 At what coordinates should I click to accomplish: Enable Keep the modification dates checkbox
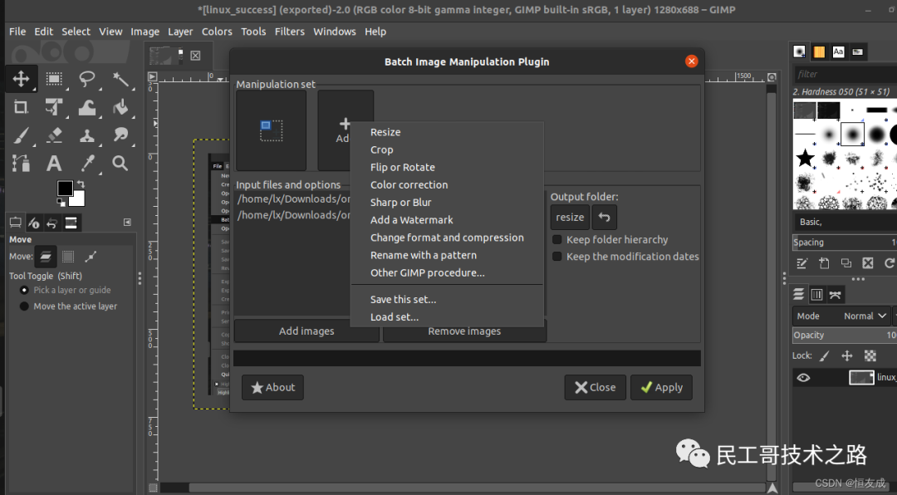556,257
